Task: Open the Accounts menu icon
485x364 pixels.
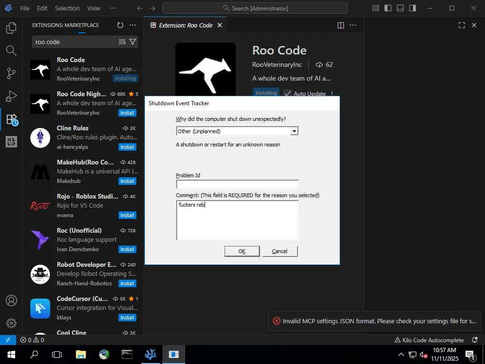Action: (11, 300)
